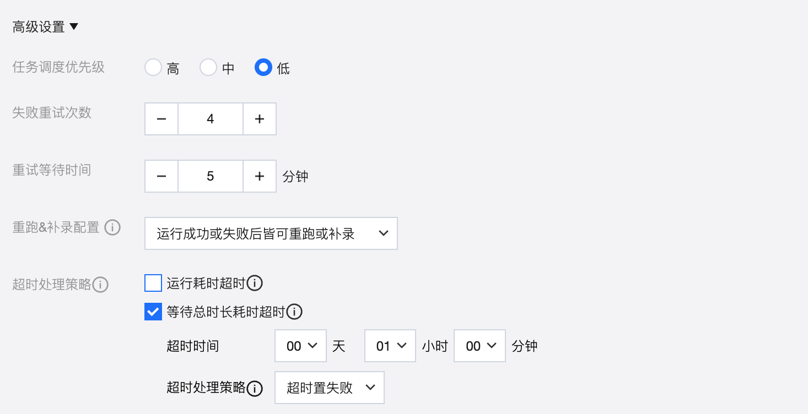Screen dimensions: 808x414
Task: Decrease 失败重试次数 with minus button
Action: click(161, 119)
